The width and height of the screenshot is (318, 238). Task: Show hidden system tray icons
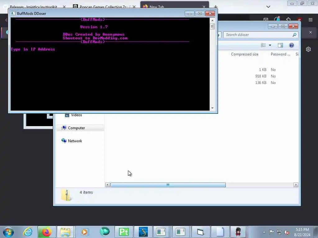[264, 232]
